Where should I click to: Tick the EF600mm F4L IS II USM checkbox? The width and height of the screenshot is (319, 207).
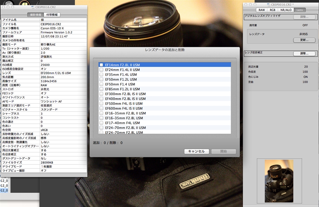101,108
